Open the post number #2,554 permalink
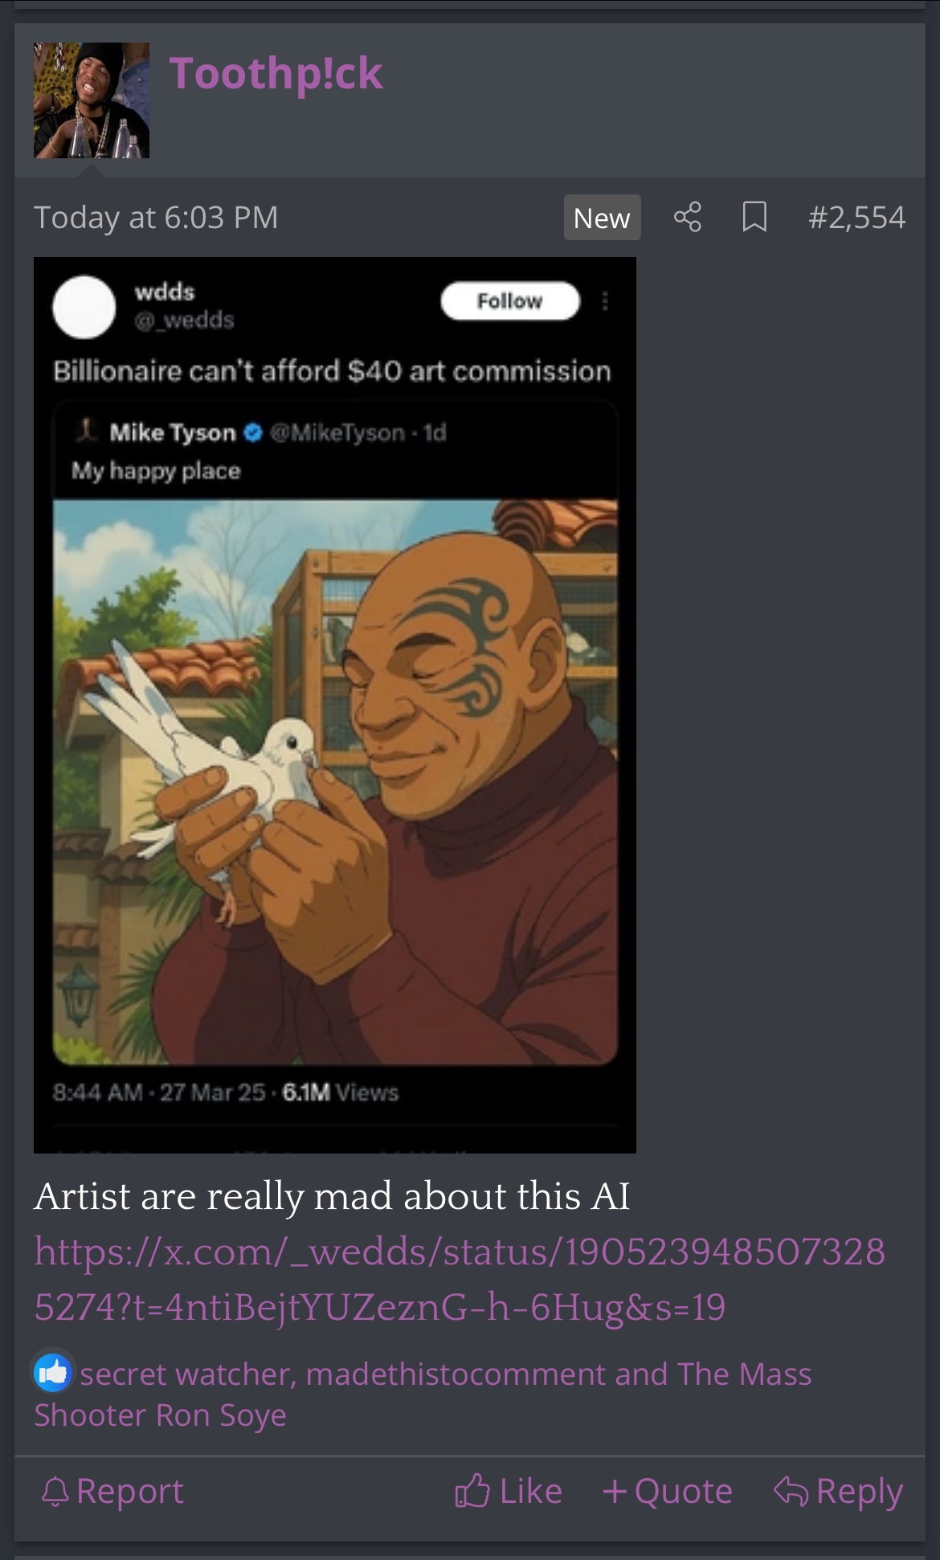 856,217
